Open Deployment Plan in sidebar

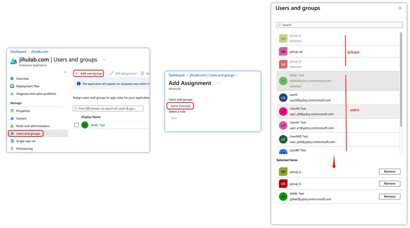(x=28, y=86)
